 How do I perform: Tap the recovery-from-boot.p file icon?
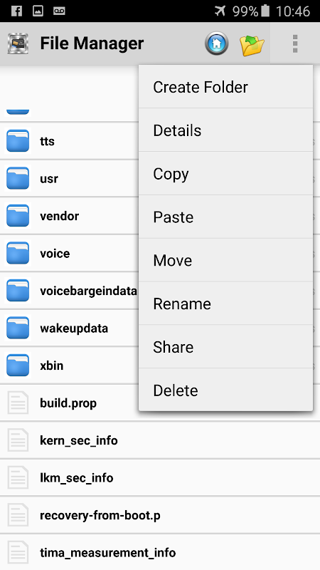(x=18, y=515)
